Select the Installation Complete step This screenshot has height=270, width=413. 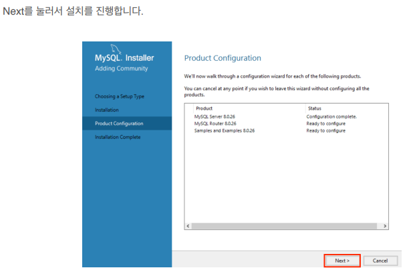point(118,137)
